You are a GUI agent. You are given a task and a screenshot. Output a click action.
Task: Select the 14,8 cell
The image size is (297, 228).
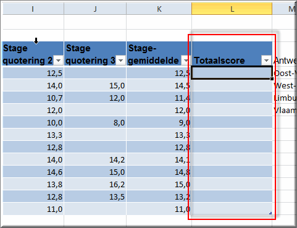click(159, 172)
